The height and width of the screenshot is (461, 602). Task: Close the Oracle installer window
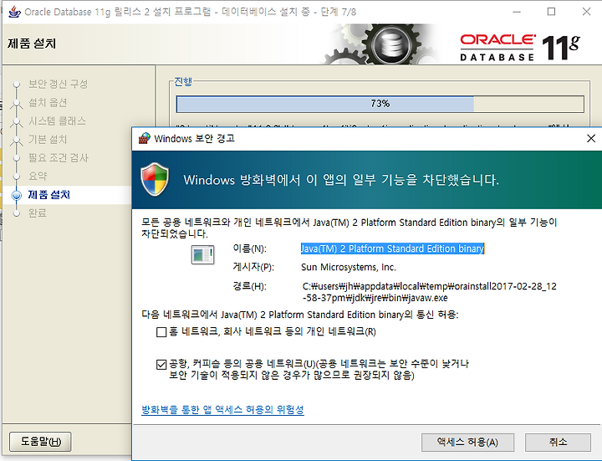tap(586, 12)
